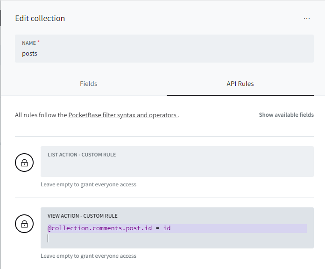Click the NAME field label

tap(29, 43)
